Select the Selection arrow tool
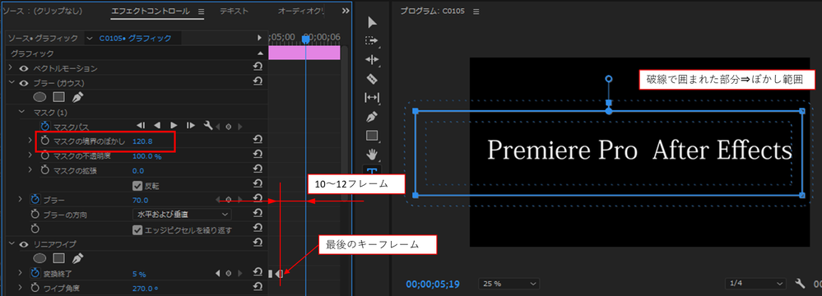This screenshot has width=822, height=296. click(372, 22)
